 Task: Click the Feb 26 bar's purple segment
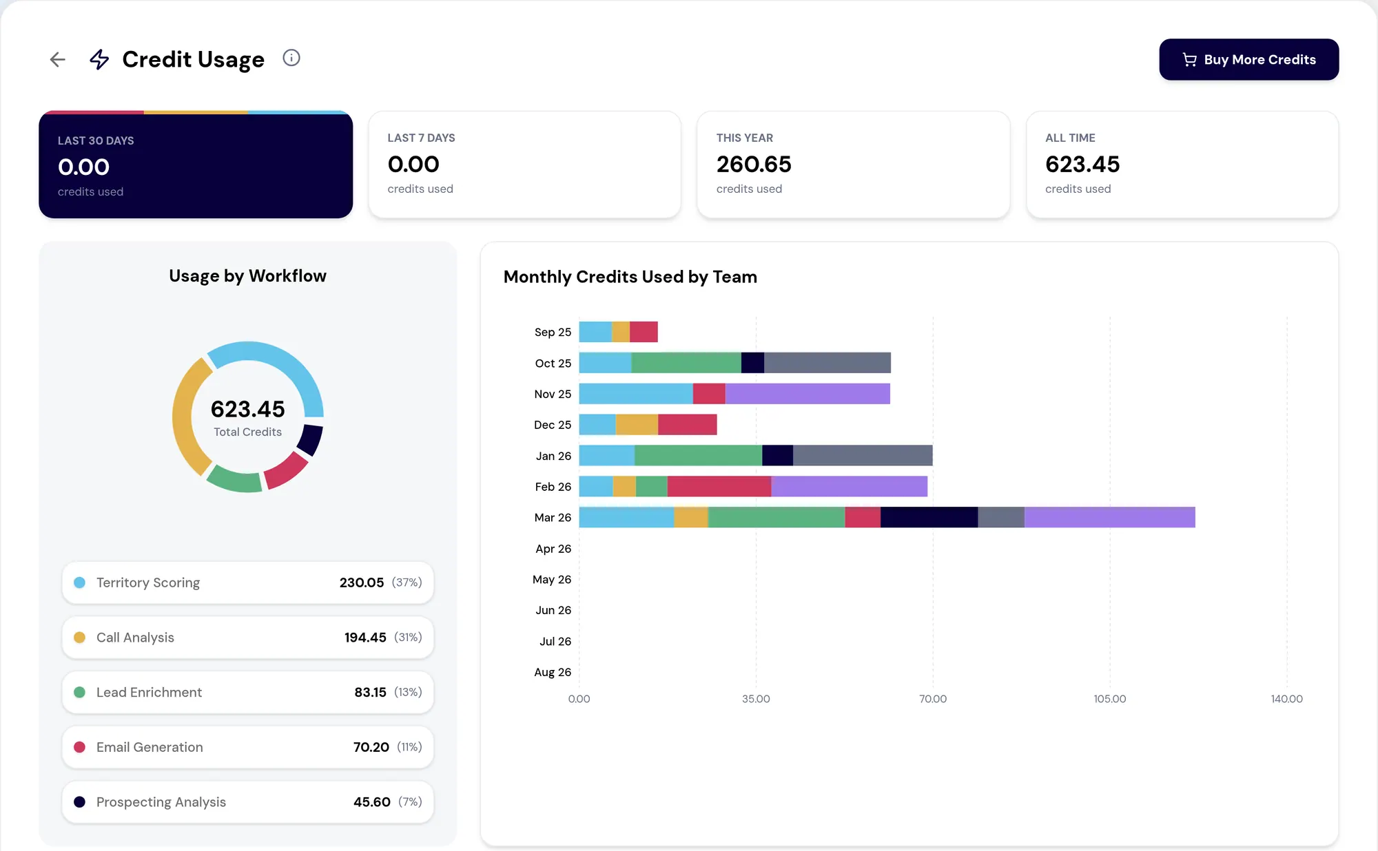[x=850, y=486]
